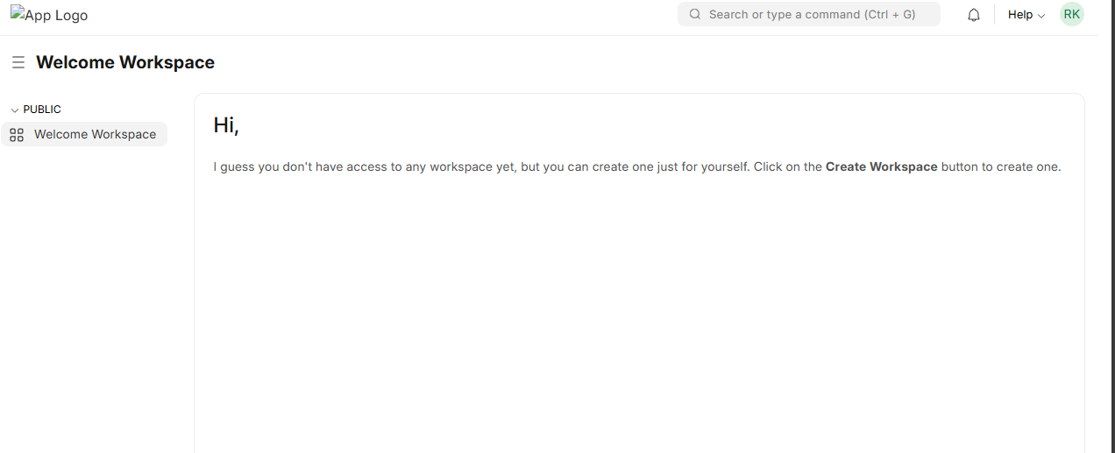The image size is (1115, 453).
Task: Click the bold Create Workspace text
Action: click(x=882, y=166)
